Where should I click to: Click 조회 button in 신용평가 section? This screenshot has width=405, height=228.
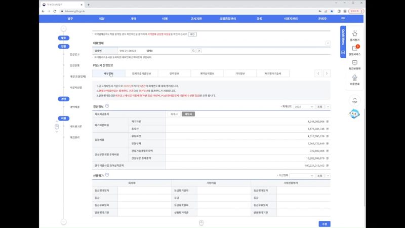click(320, 176)
